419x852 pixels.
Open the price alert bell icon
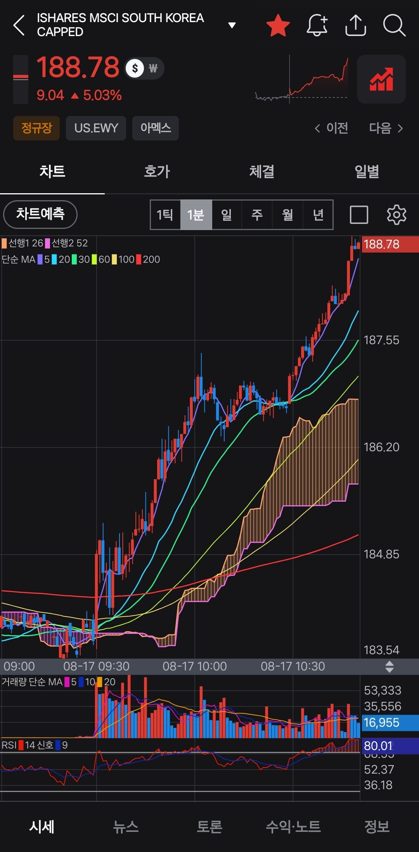317,25
